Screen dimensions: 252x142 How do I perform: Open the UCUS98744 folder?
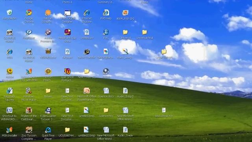(x=67, y=130)
